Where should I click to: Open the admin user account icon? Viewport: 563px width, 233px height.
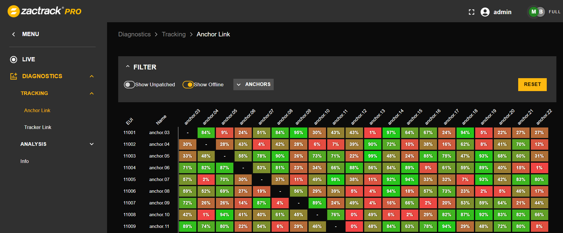click(x=485, y=12)
